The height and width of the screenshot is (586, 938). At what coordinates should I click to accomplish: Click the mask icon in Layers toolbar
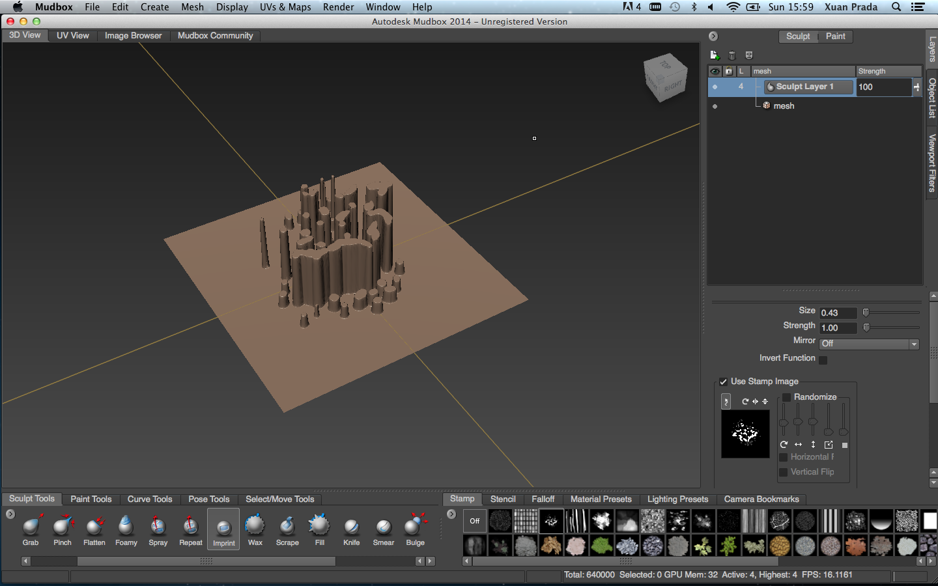coord(749,55)
